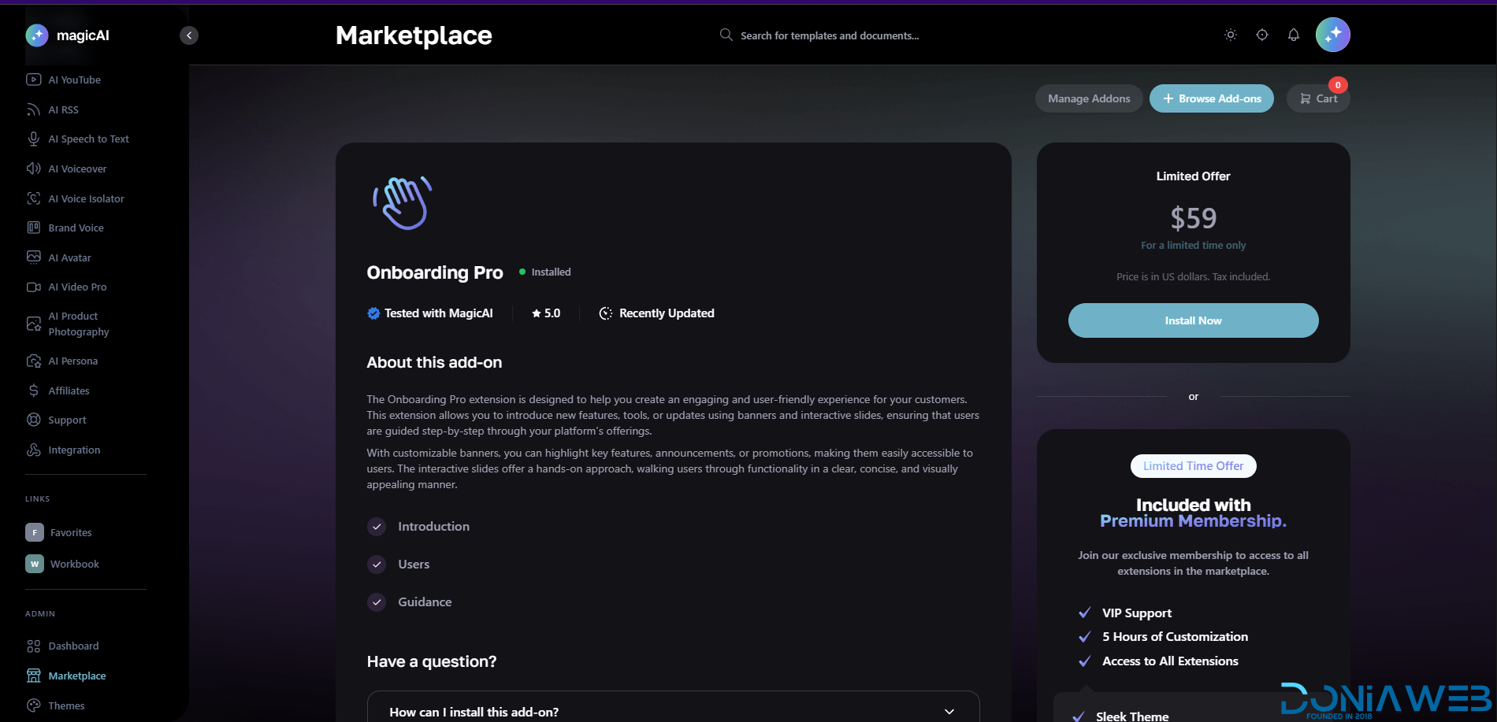Open the Favorites link in the sidebar
This screenshot has width=1497, height=722.
(71, 533)
